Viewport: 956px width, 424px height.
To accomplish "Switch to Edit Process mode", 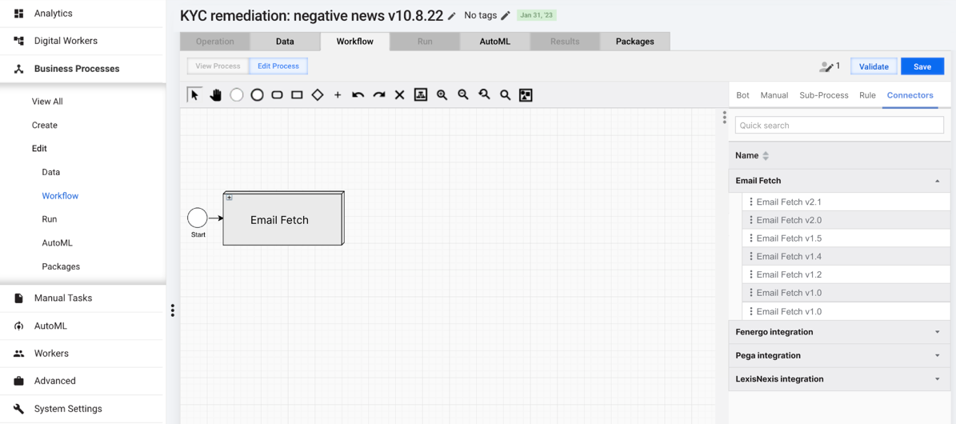I will point(278,66).
